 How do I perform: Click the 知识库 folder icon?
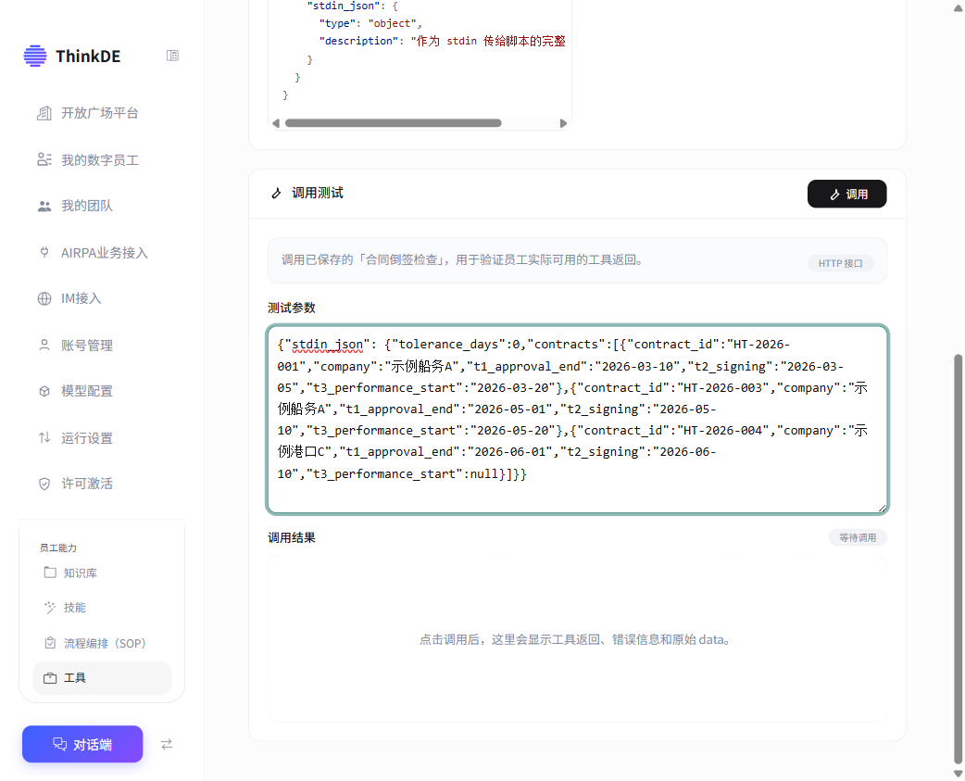click(50, 573)
